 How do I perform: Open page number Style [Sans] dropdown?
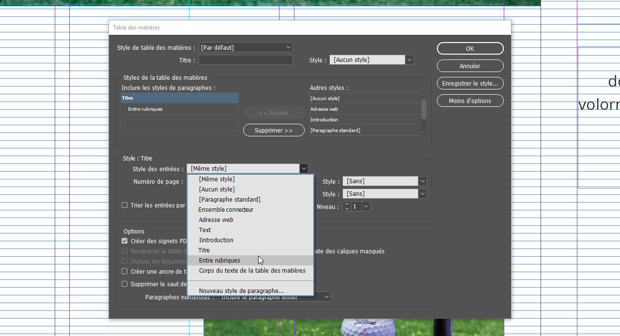coord(385,181)
